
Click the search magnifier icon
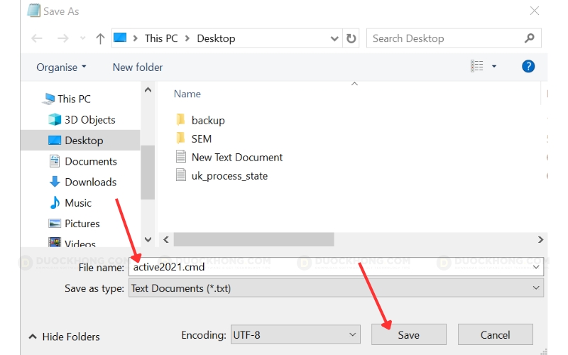[530, 38]
